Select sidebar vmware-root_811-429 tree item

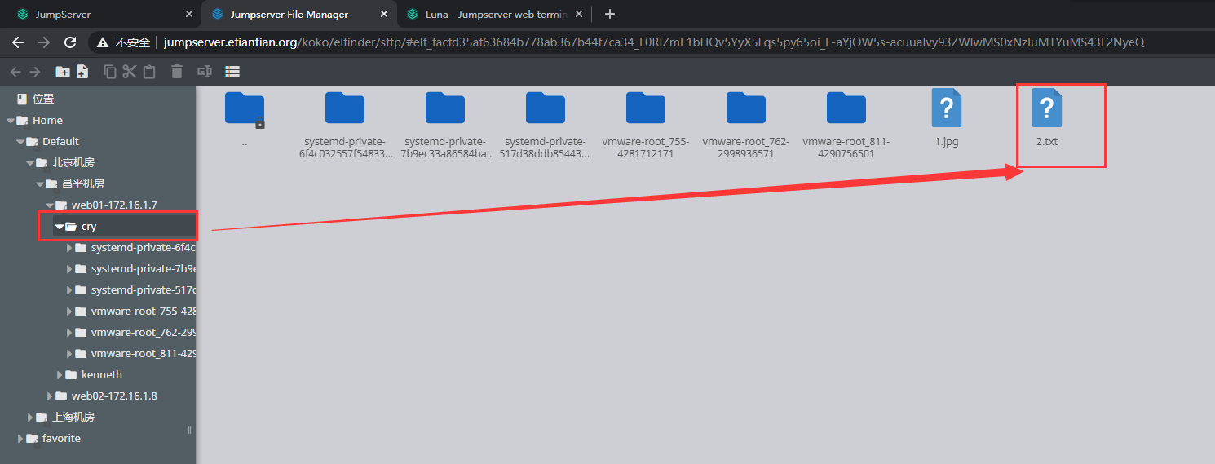point(144,354)
